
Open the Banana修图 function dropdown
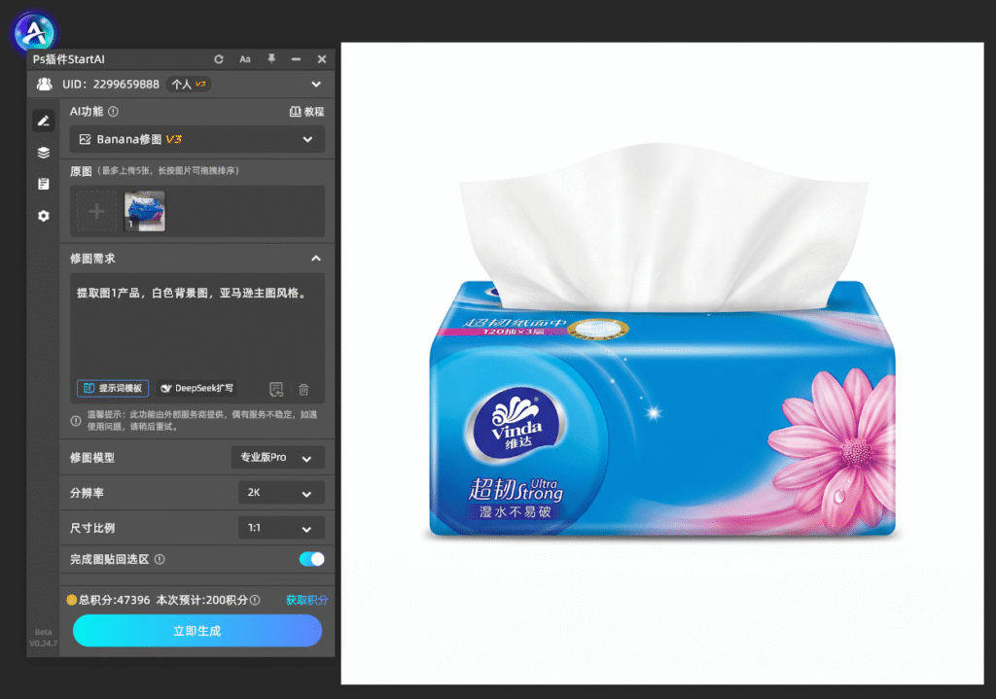click(x=196, y=139)
